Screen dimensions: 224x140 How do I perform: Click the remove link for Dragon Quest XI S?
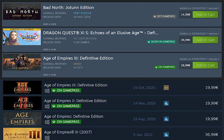[212, 33]
